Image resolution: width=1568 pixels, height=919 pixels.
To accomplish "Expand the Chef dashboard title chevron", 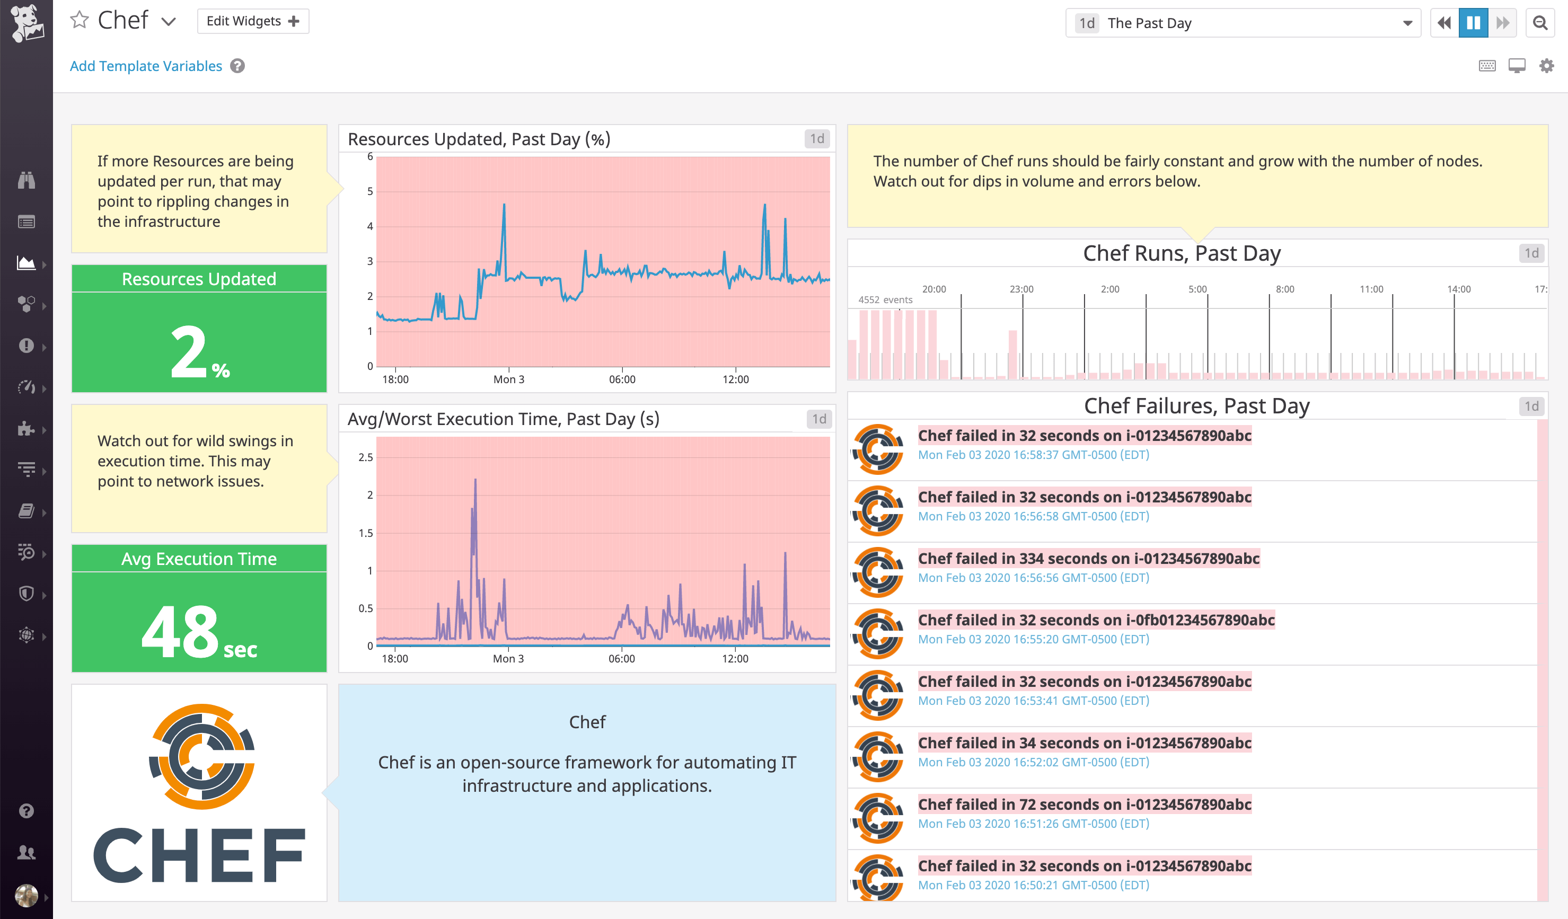I will [x=169, y=22].
